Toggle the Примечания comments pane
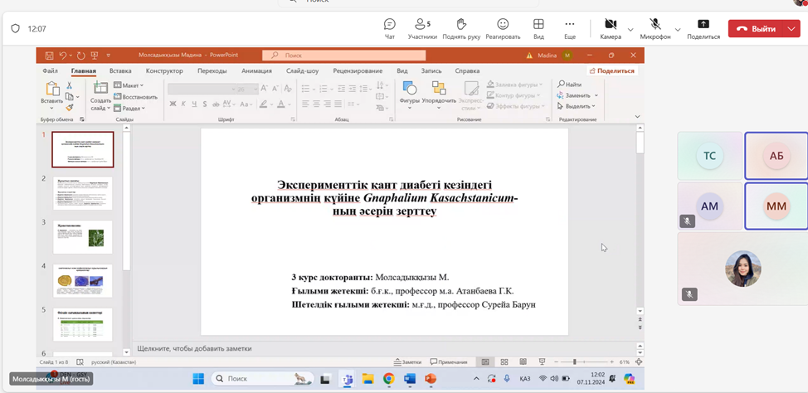This screenshot has width=808, height=393. (449, 362)
